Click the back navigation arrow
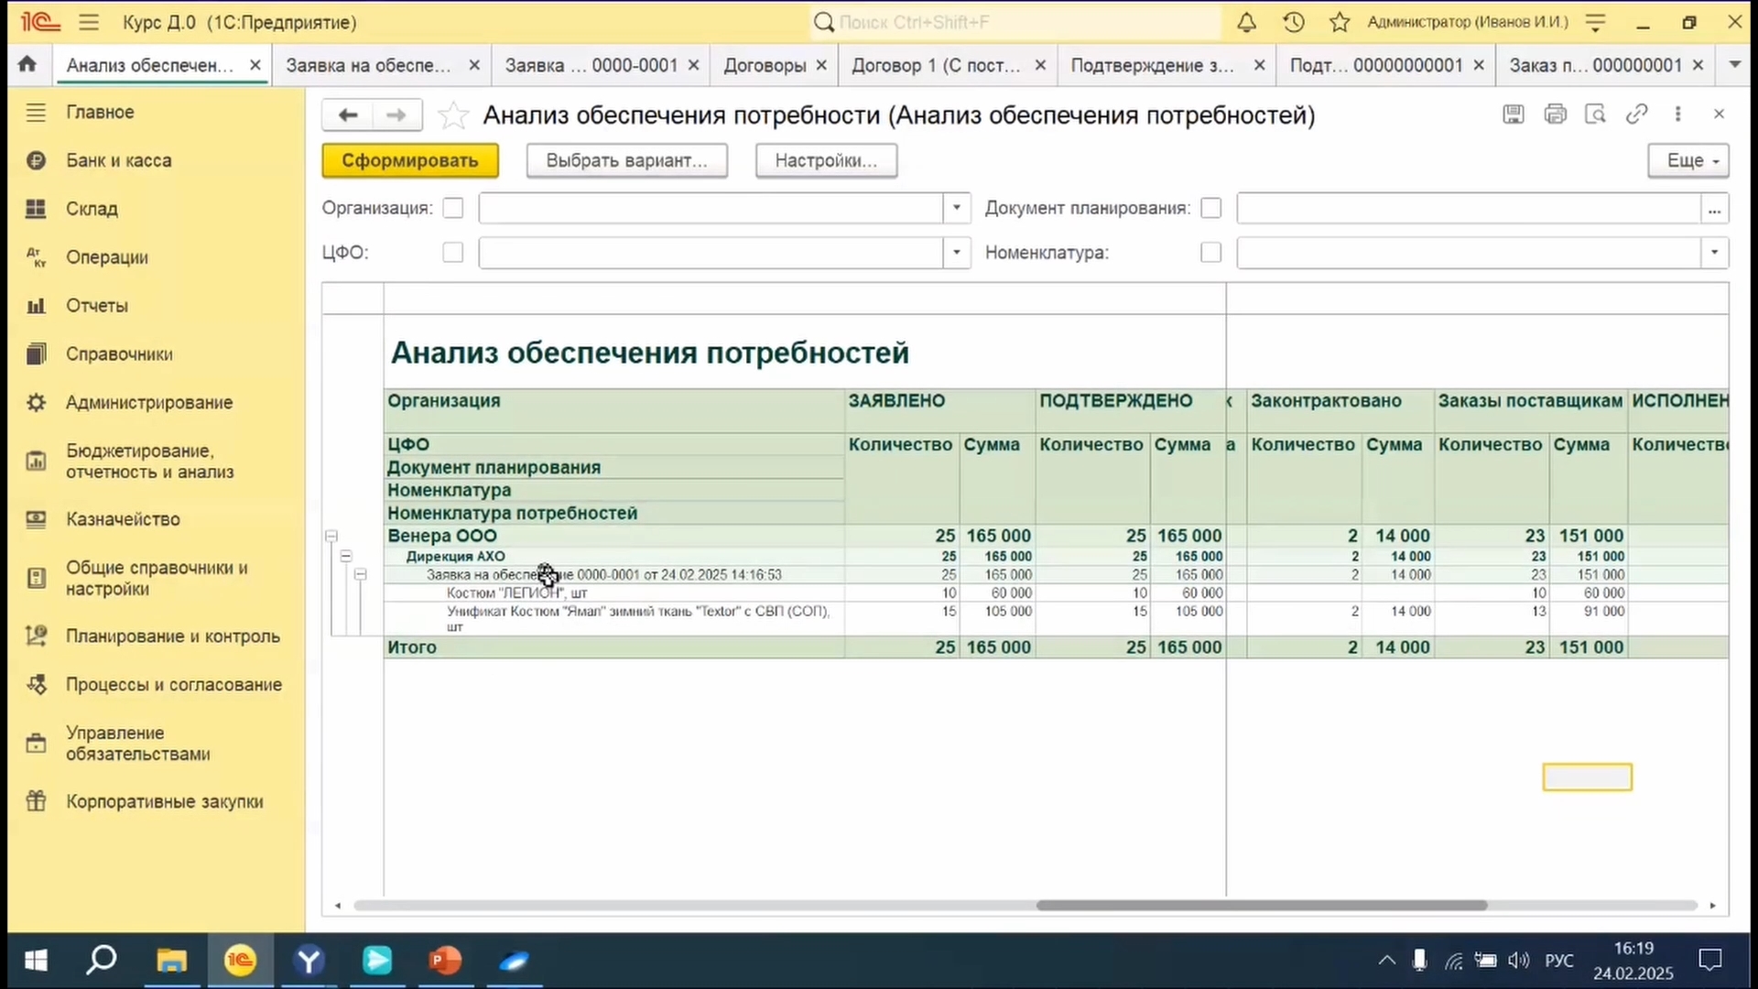Image resolution: width=1758 pixels, height=989 pixels. click(348, 115)
